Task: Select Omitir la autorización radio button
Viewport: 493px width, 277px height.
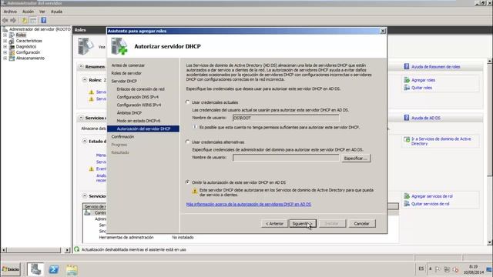Action: click(188, 182)
